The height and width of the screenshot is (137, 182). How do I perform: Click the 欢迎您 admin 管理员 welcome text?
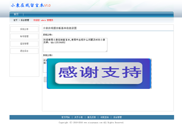point(43,20)
